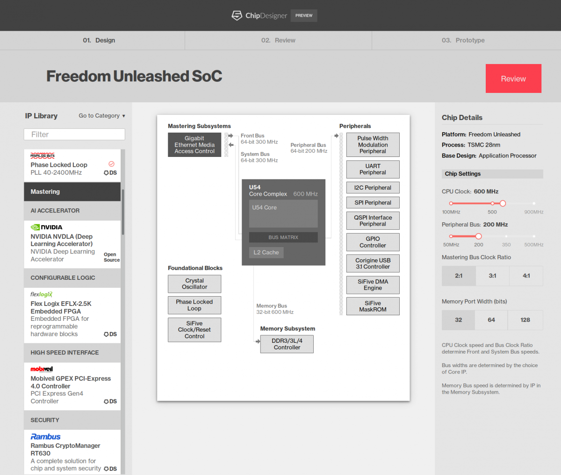Select the Gigabit Ethernet Media Access Control block
561x475 pixels.
(194, 145)
